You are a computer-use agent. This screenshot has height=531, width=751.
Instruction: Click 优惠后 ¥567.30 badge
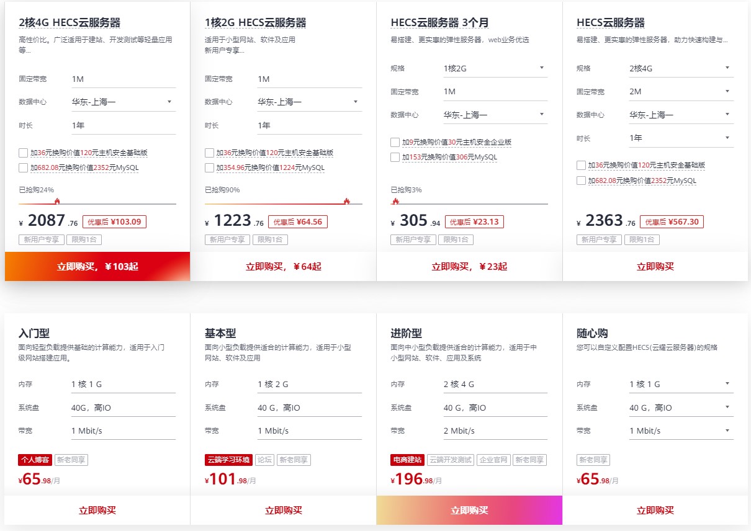pos(672,221)
